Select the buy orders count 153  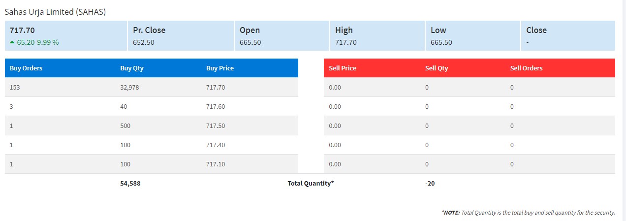[15, 87]
